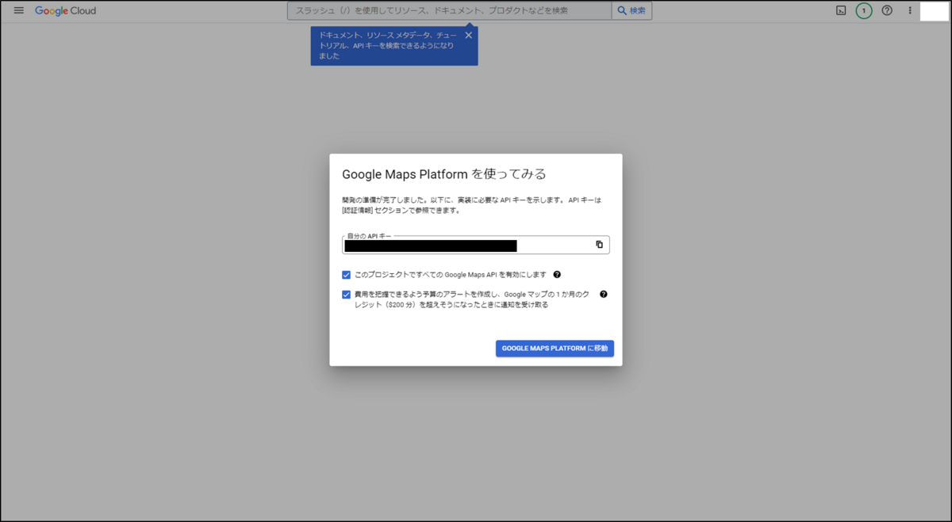Click the blue 検索 search button
This screenshot has width=952, height=522.
point(632,11)
